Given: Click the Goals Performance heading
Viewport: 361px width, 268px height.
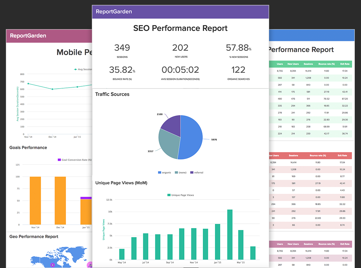Looking at the screenshot, I should pyautogui.click(x=28, y=148).
